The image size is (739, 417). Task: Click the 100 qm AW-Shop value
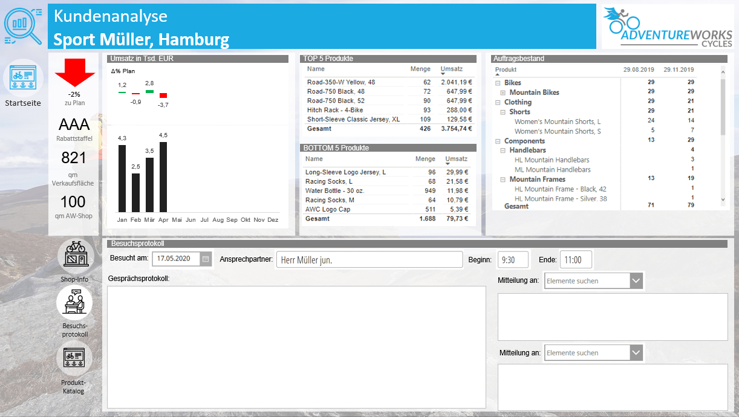[74, 202]
